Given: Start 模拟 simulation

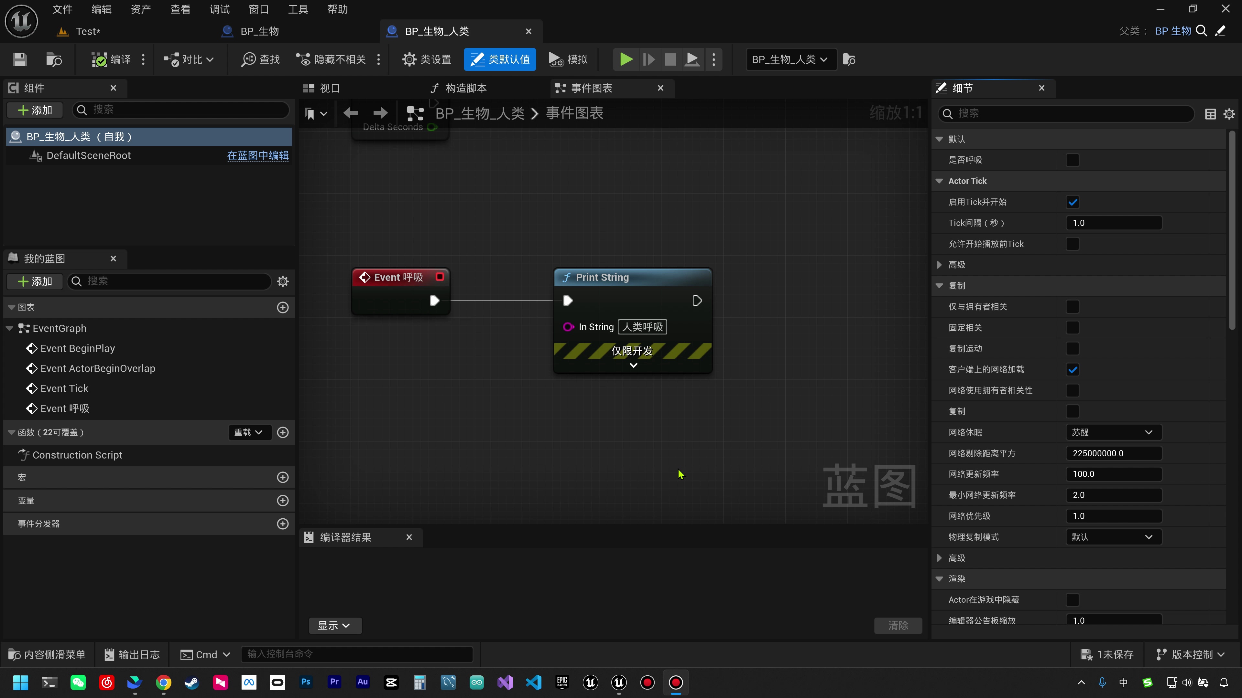Looking at the screenshot, I should pyautogui.click(x=568, y=59).
